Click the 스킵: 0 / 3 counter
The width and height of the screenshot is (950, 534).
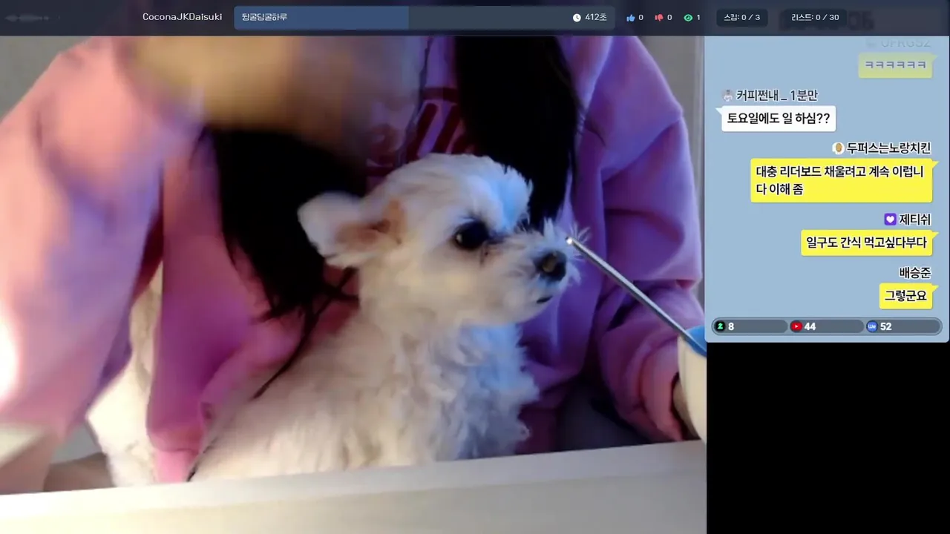coord(742,18)
